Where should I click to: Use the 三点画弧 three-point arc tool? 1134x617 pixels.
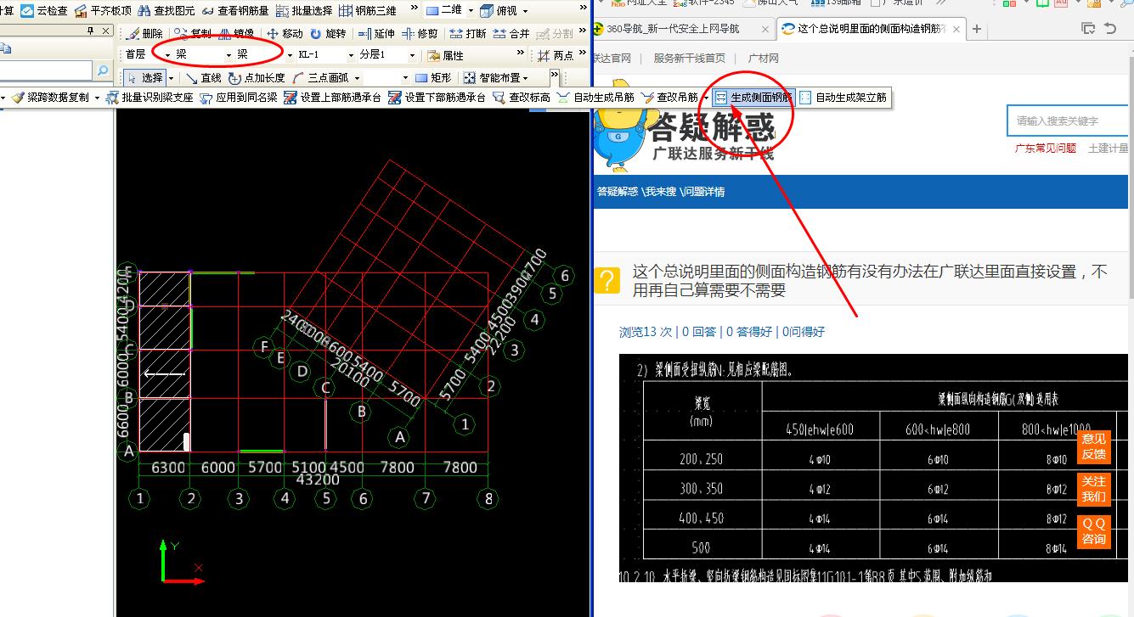click(x=320, y=78)
